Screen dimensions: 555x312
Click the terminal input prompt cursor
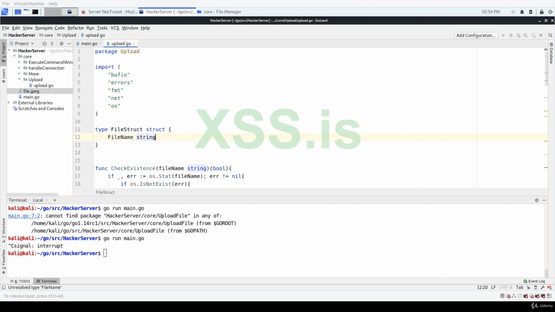(105, 253)
